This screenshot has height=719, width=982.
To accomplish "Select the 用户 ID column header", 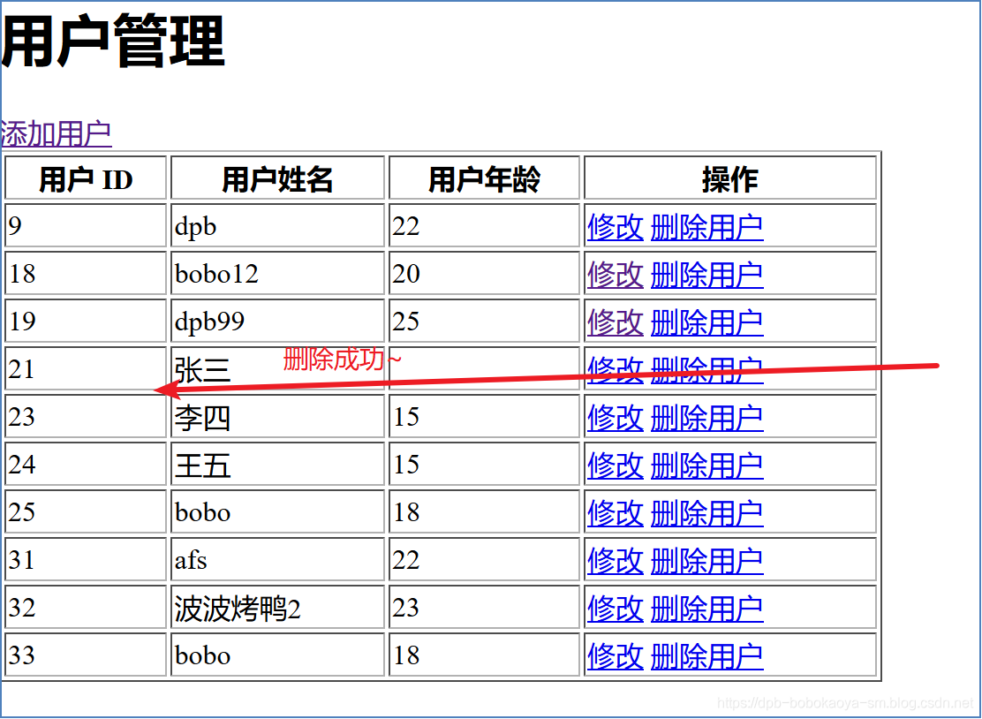I will coord(85,178).
